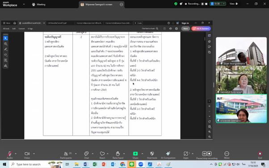
Task: Open Adobe Acrobat from the taskbar
Action: [159, 164]
